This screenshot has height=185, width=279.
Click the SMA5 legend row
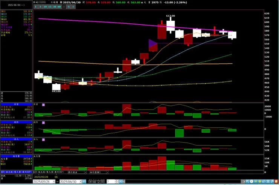click(x=16, y=11)
